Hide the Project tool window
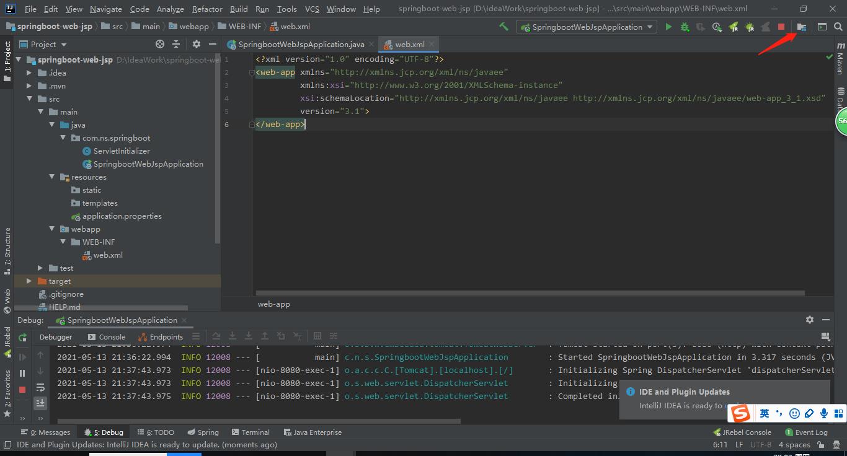Screen dimensions: 847x456 coord(213,44)
